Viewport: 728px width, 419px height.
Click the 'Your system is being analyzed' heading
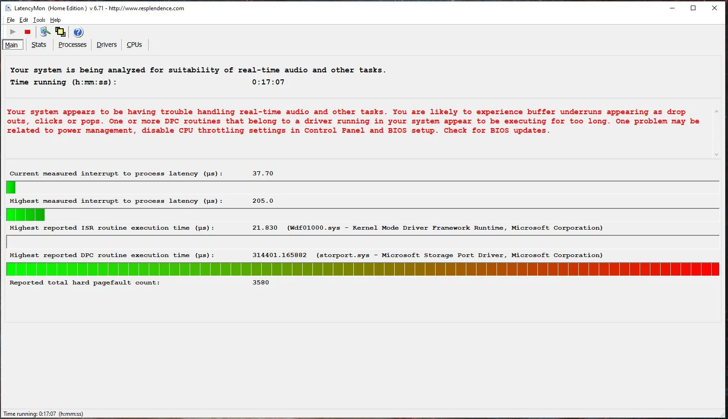click(x=198, y=70)
